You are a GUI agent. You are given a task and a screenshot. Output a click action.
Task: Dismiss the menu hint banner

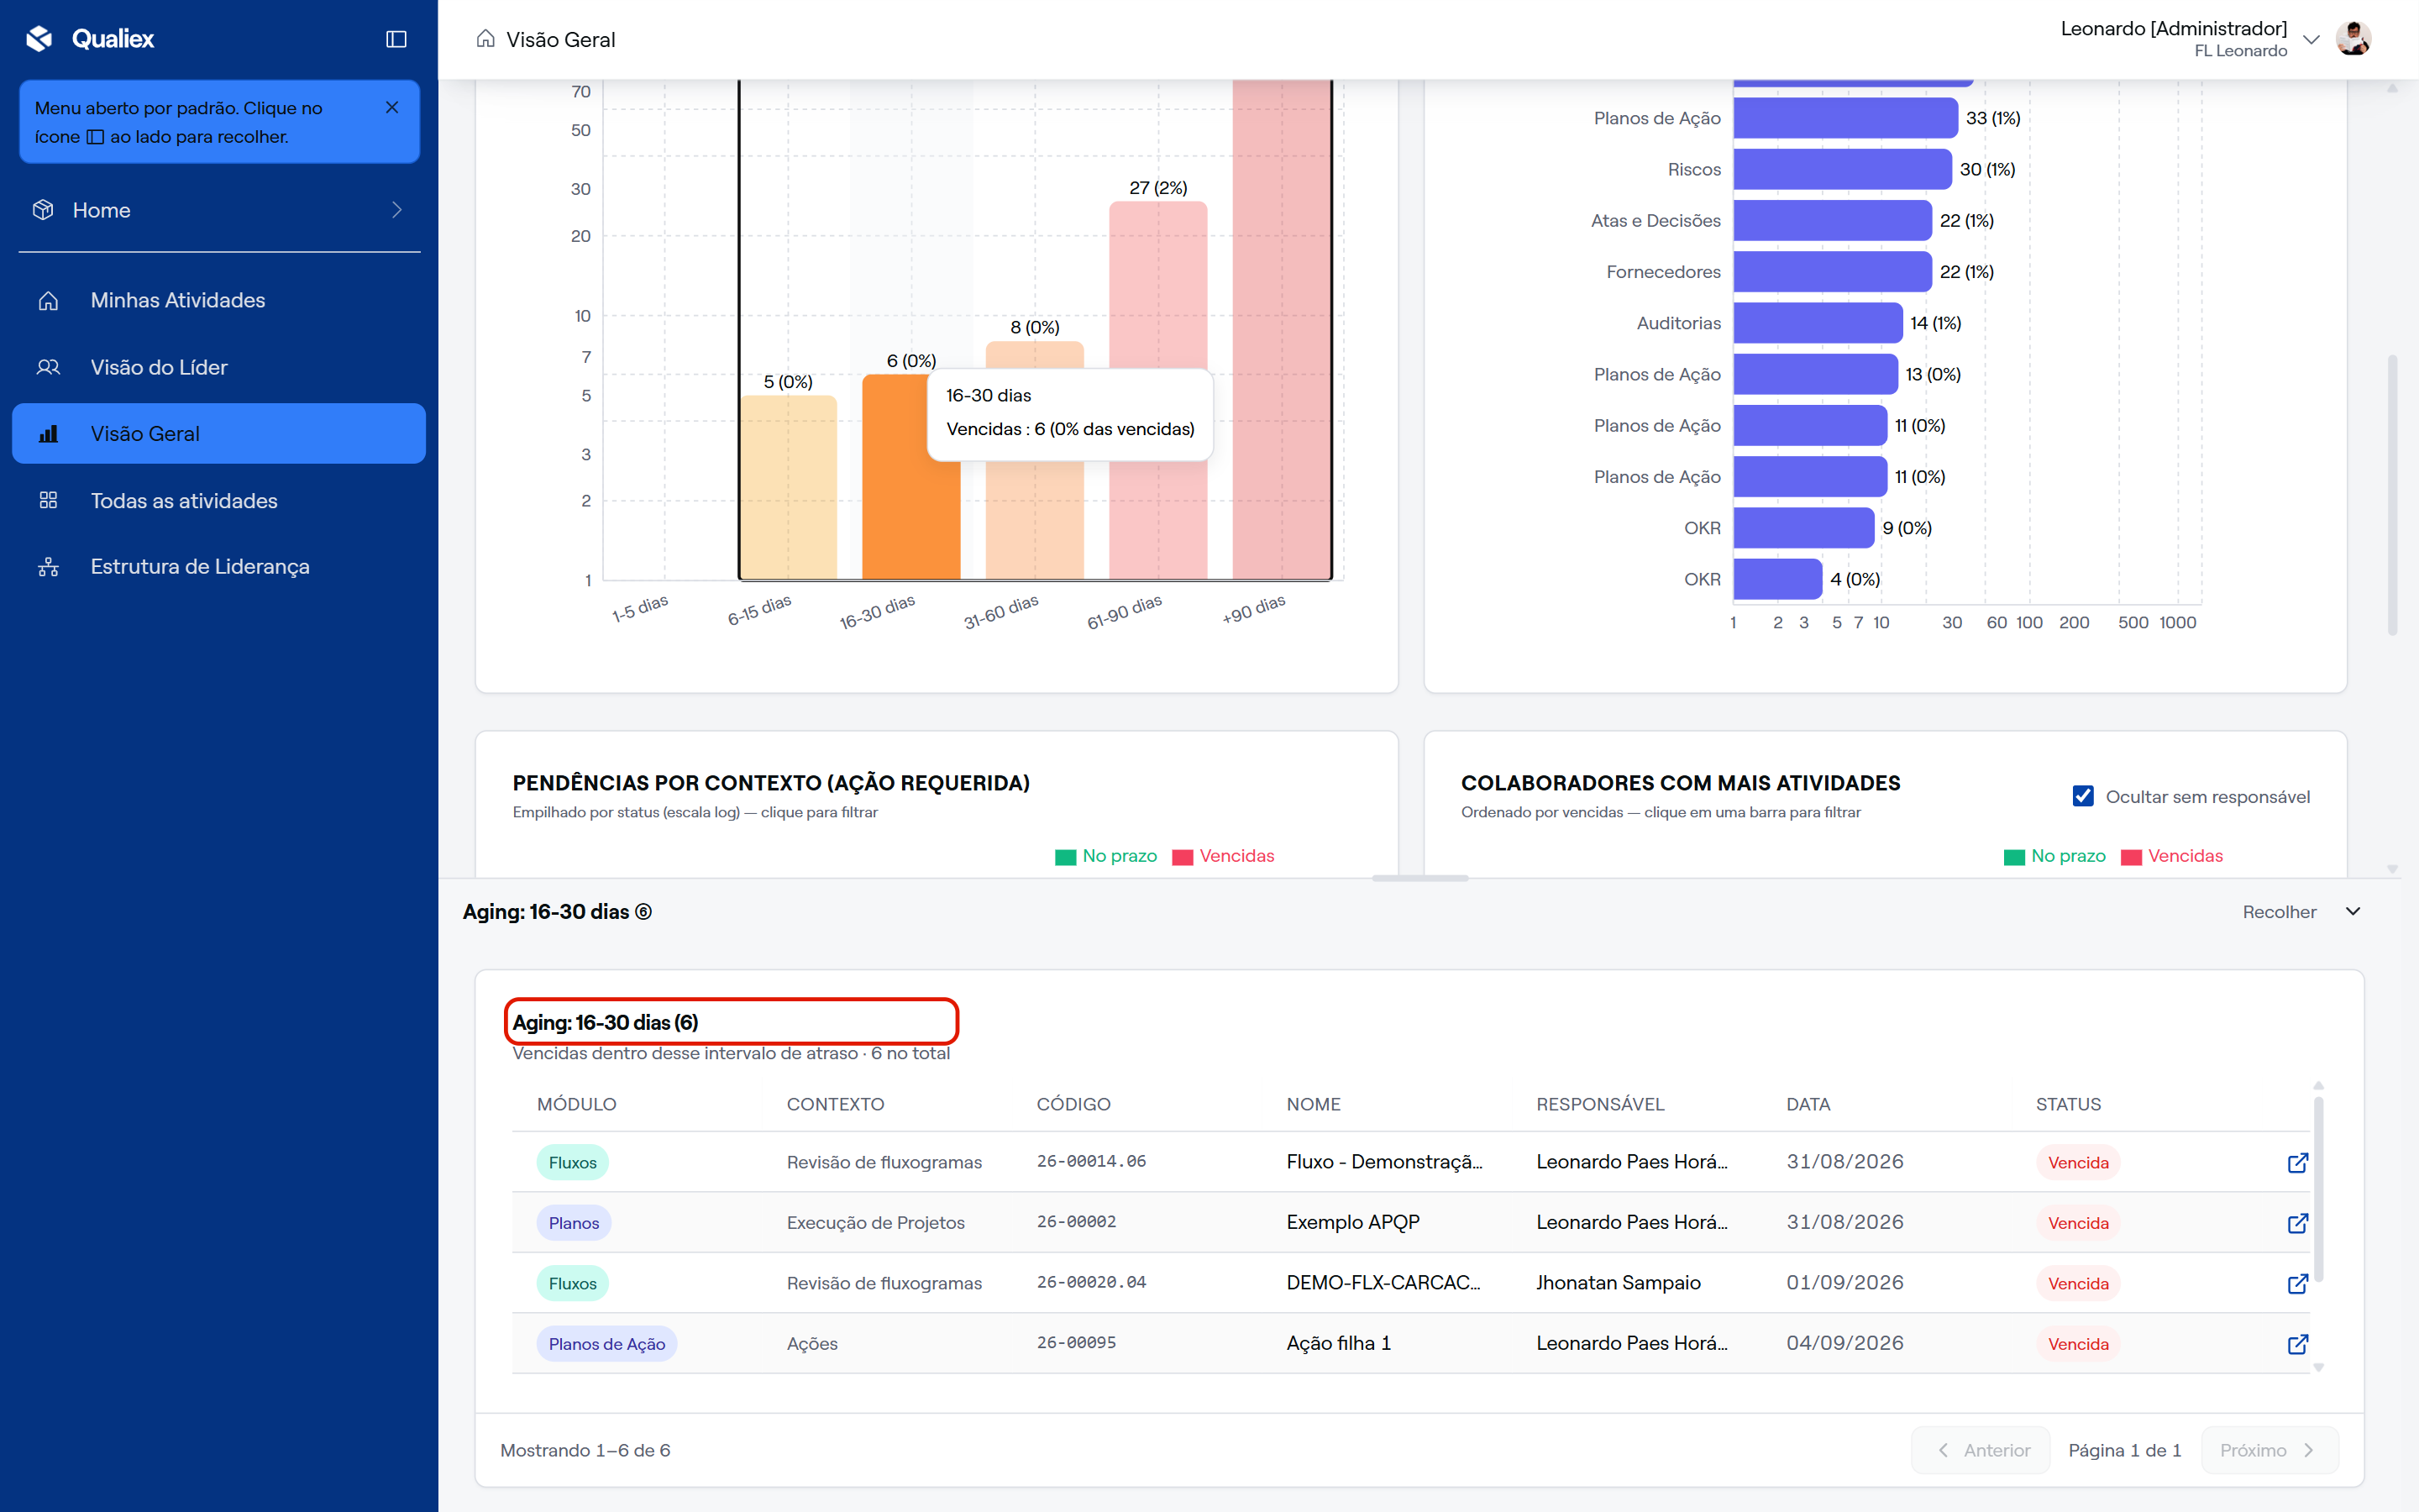point(392,107)
